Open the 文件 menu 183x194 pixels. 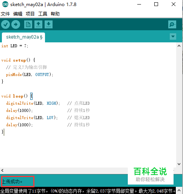click(x=5, y=14)
